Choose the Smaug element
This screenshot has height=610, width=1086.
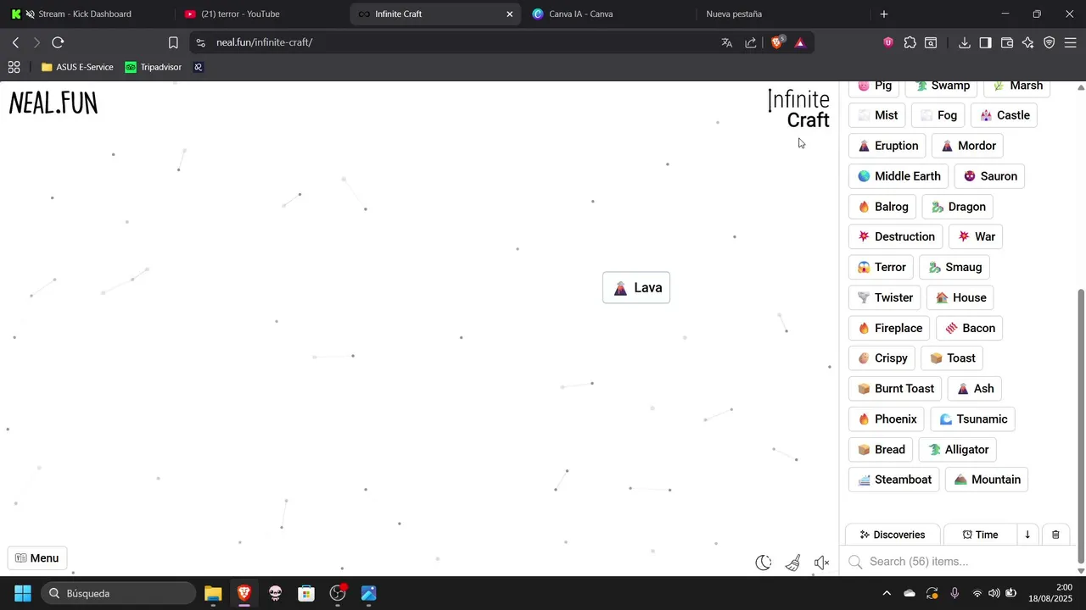955,267
